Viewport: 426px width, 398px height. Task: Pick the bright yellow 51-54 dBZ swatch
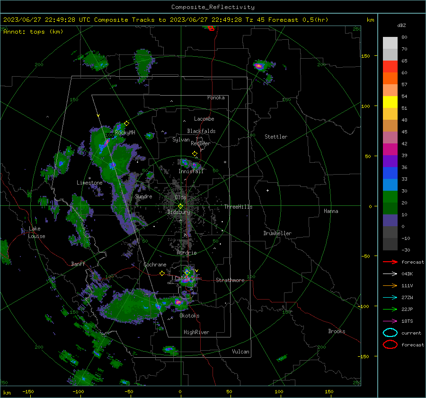pos(390,102)
